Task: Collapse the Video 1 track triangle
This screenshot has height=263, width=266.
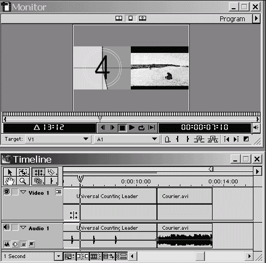Action: tap(23, 192)
